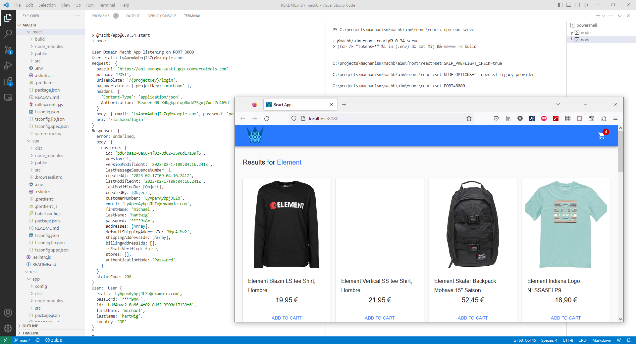
Task: Expand the OUTLINE section
Action: tap(50, 326)
